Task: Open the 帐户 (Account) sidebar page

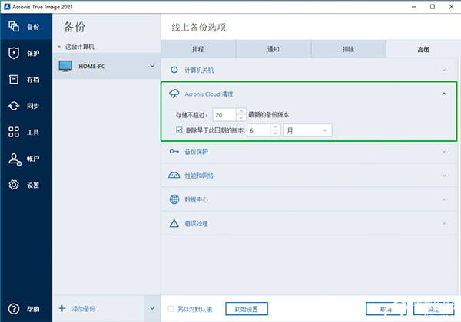Action: tap(23, 159)
